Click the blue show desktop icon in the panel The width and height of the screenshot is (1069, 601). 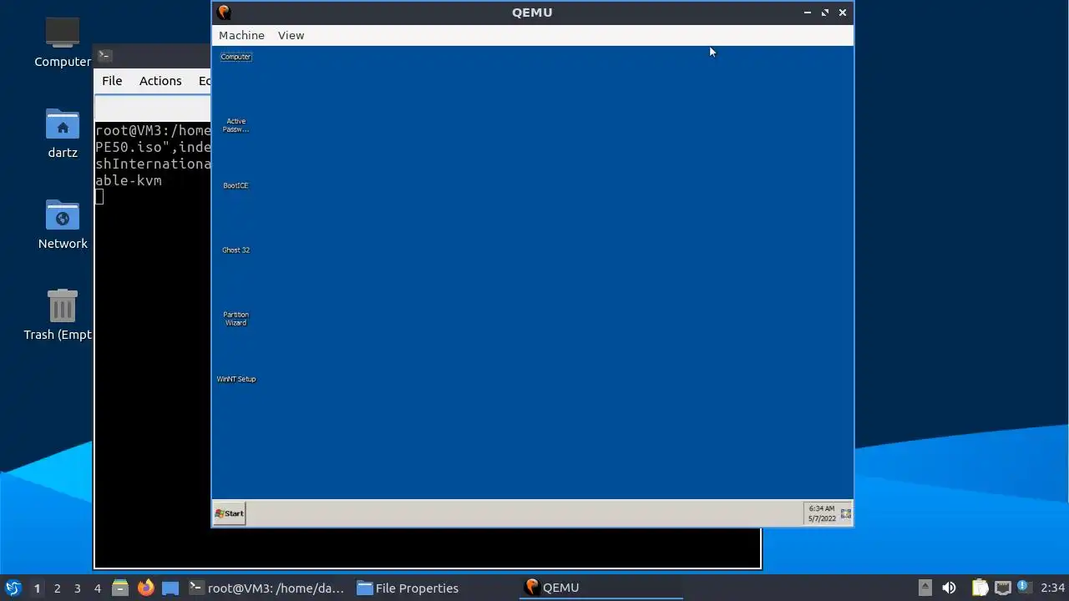pos(170,588)
